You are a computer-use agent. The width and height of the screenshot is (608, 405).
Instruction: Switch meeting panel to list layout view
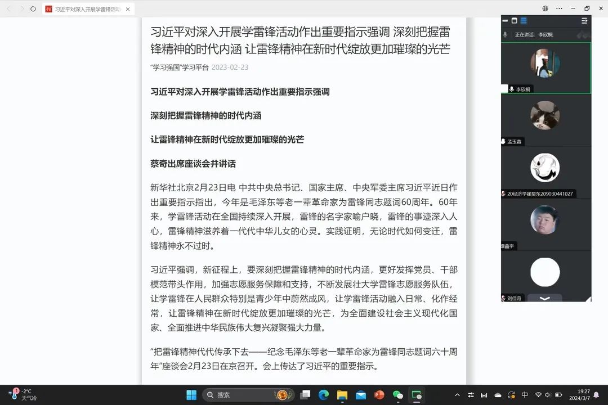tap(524, 21)
